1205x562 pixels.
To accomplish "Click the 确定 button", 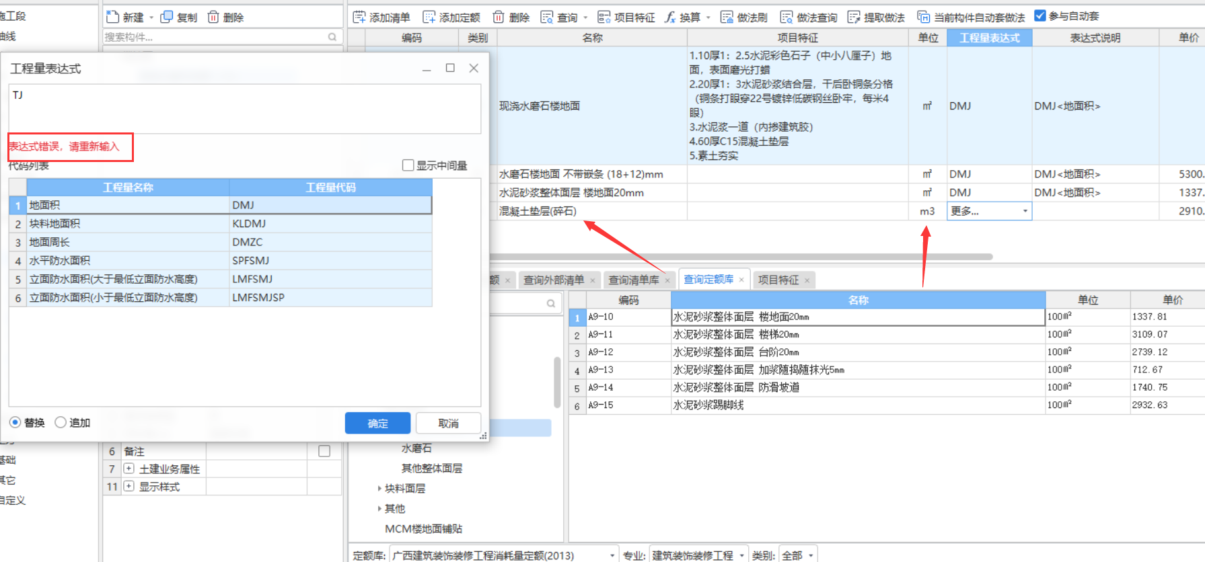I will [377, 423].
